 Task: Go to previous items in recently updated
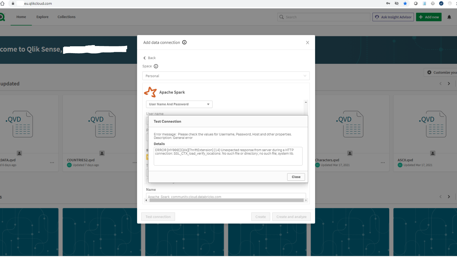(x=440, y=84)
